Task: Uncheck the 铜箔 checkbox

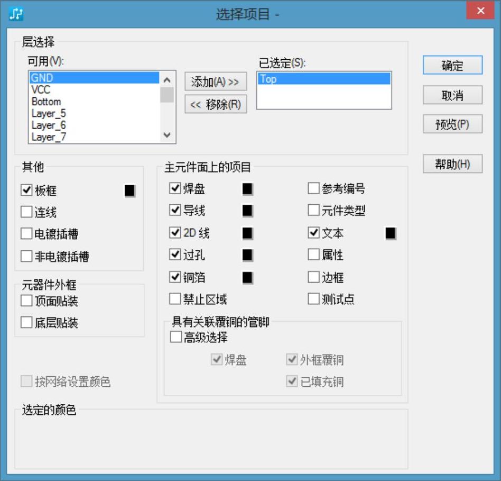Action: (175, 277)
